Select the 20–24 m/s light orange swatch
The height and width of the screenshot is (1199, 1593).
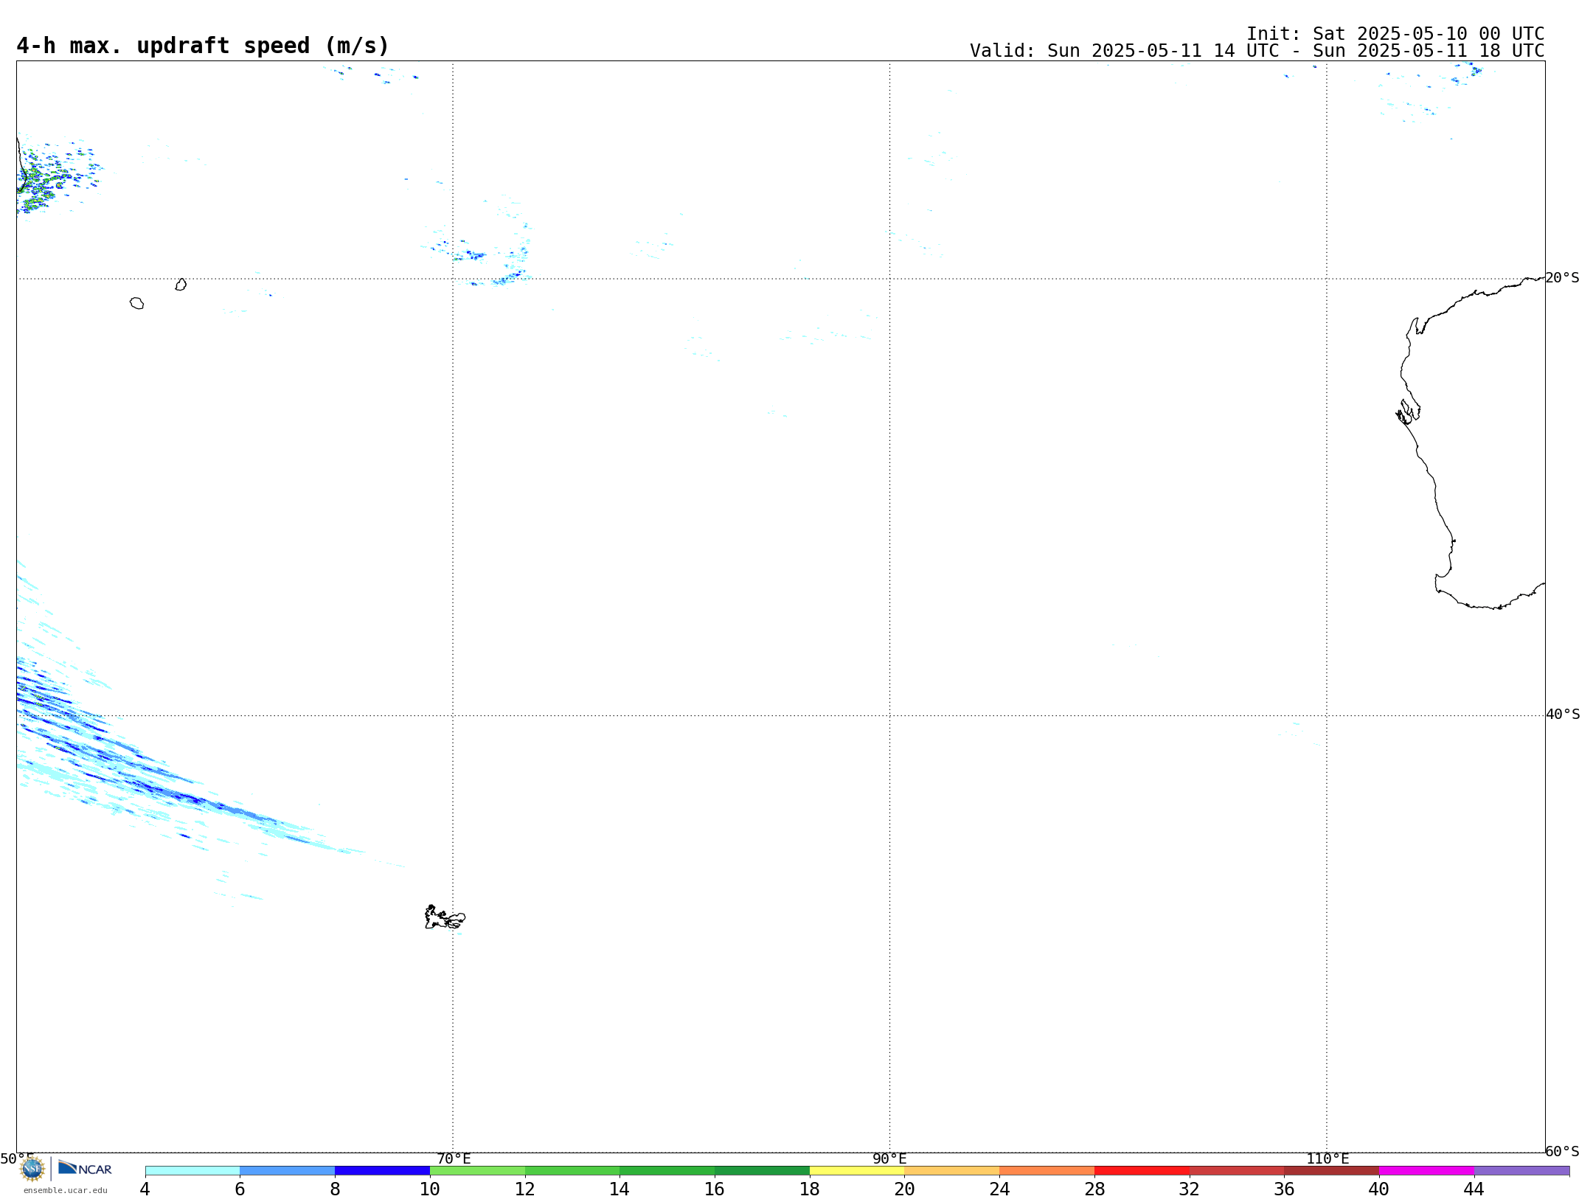pos(952,1170)
